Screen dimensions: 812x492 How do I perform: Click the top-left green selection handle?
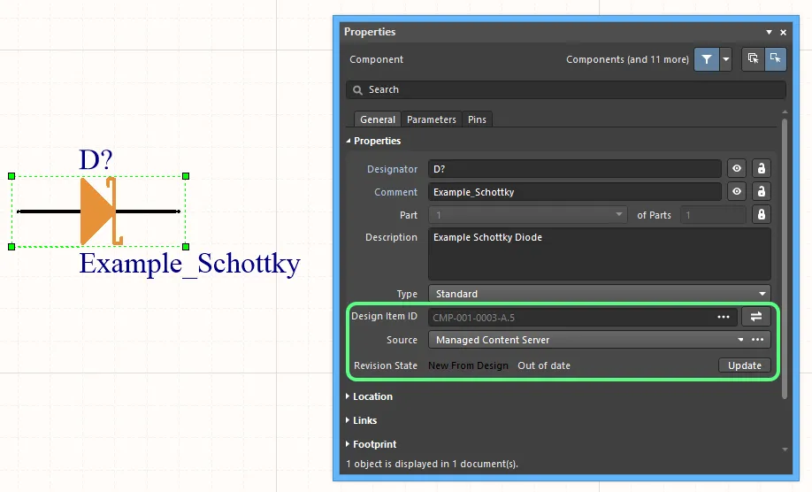coord(11,176)
